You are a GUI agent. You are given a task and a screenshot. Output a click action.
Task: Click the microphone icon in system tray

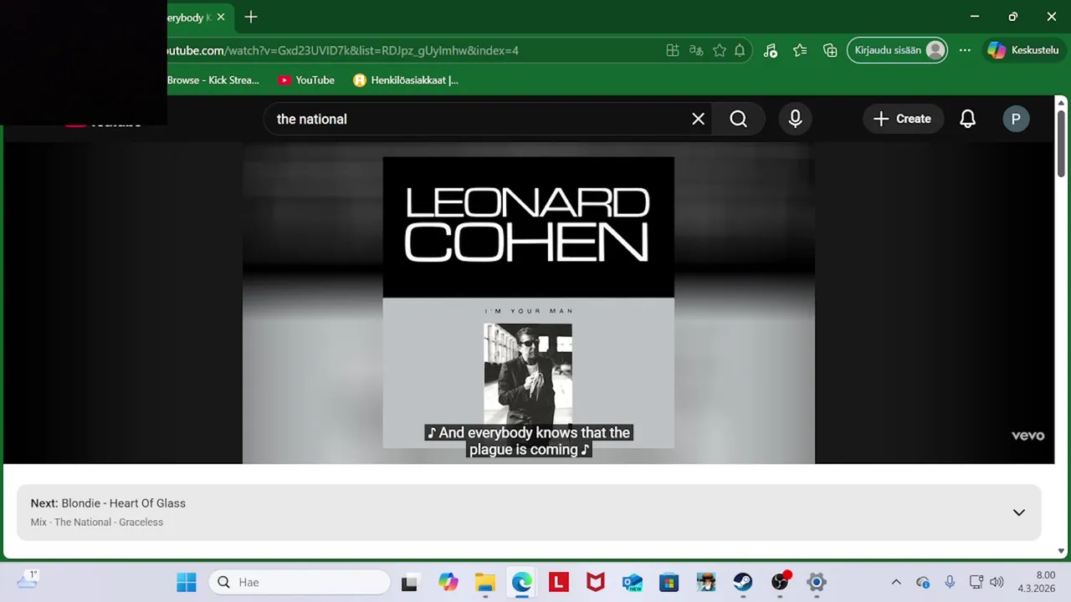pyautogui.click(x=950, y=582)
